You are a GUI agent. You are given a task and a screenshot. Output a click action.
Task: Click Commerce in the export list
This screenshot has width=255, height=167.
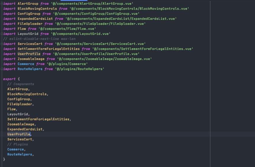(x=16, y=150)
